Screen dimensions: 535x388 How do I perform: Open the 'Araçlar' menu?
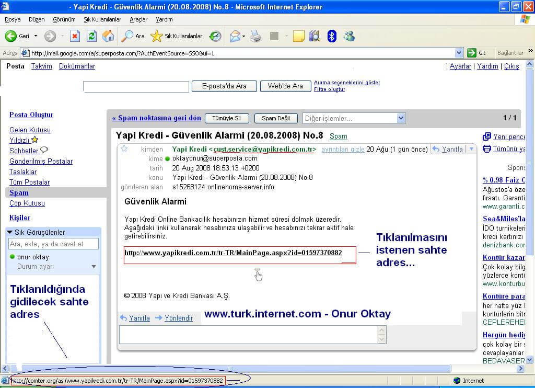[138, 19]
